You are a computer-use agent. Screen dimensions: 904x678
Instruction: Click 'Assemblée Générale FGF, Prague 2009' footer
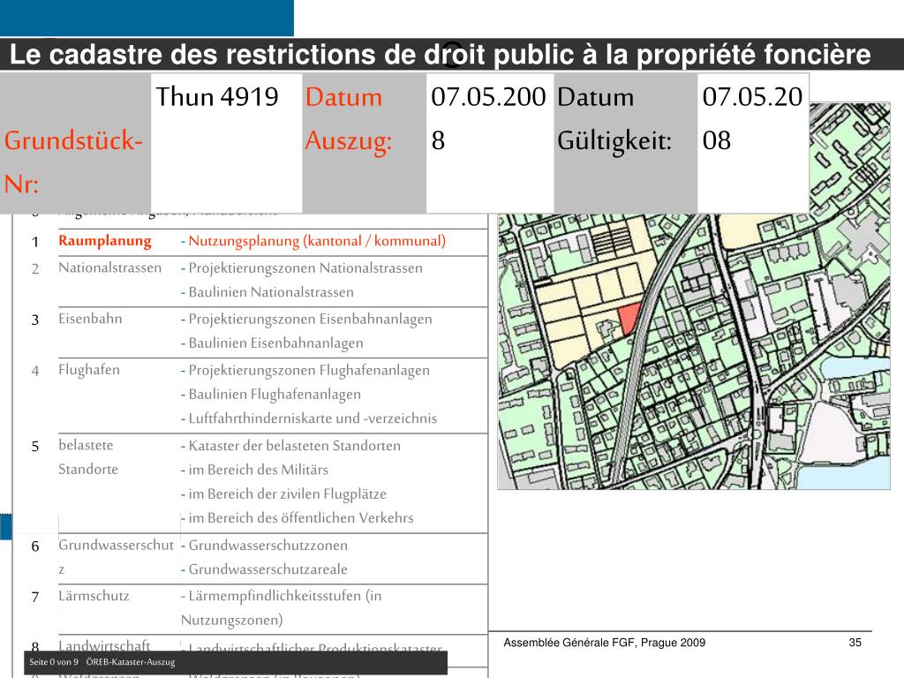point(604,643)
